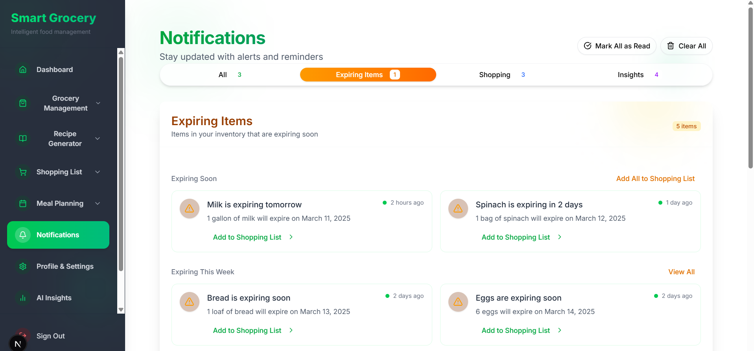Click the Spinach is expiring in 2 days title
The image size is (754, 351).
tap(529, 205)
